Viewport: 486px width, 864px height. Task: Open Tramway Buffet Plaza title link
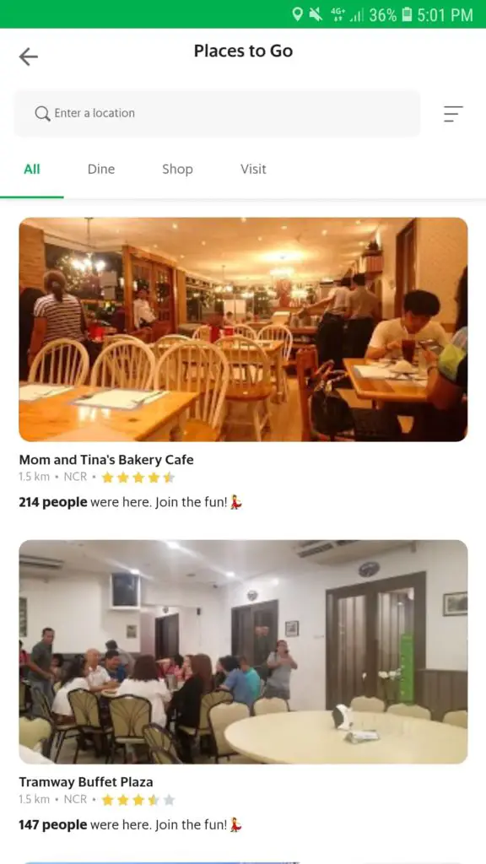click(x=86, y=782)
